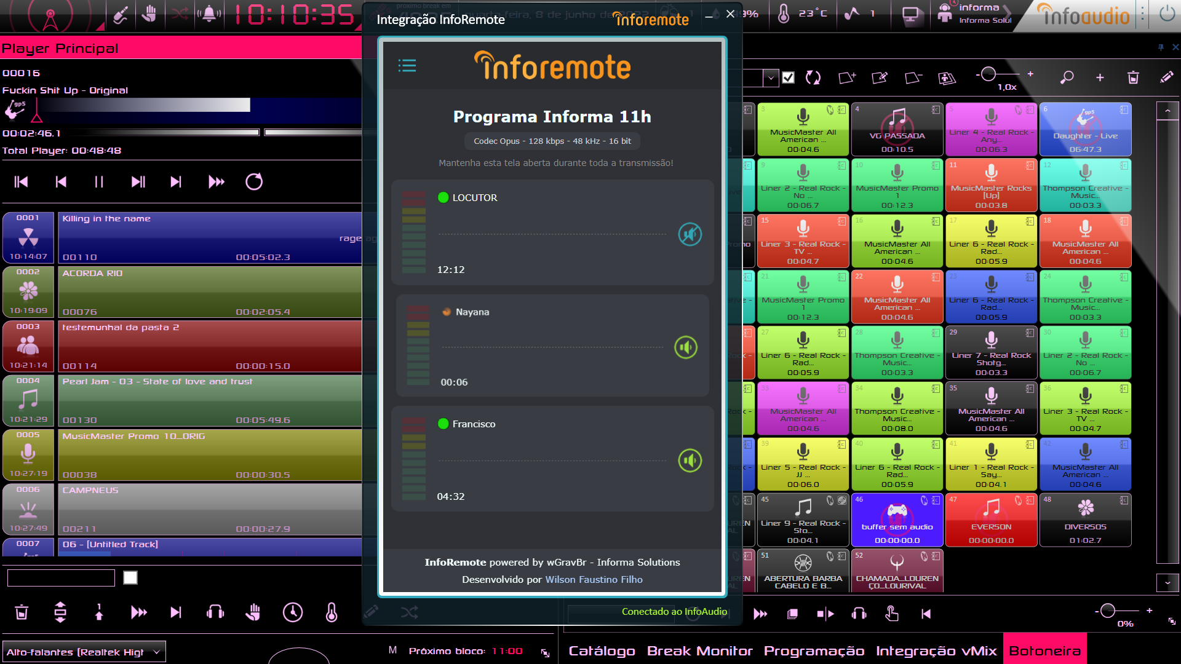Mute Nayana's audio channel

coord(686,347)
